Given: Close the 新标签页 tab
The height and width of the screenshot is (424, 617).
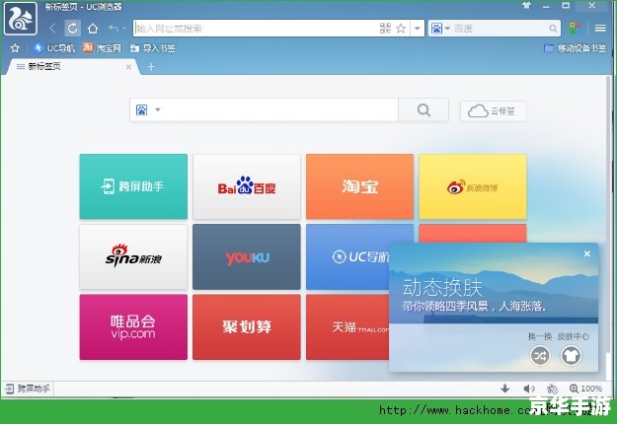Looking at the screenshot, I should click(x=128, y=67).
